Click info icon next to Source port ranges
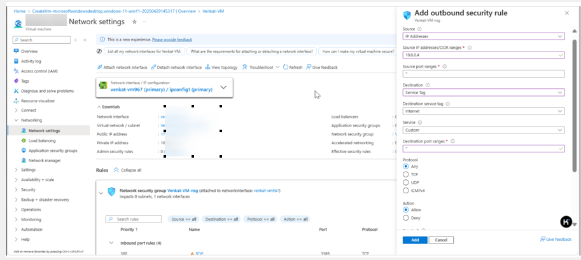 pos(445,67)
